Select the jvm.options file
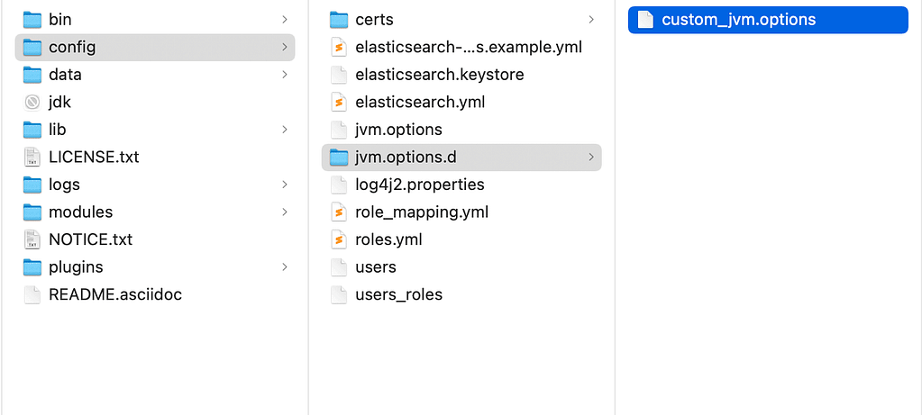The width and height of the screenshot is (922, 415). 461,130
